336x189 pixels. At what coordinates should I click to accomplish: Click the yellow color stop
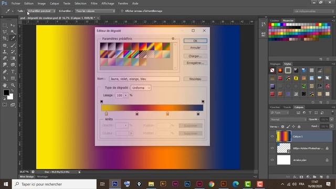(106, 113)
